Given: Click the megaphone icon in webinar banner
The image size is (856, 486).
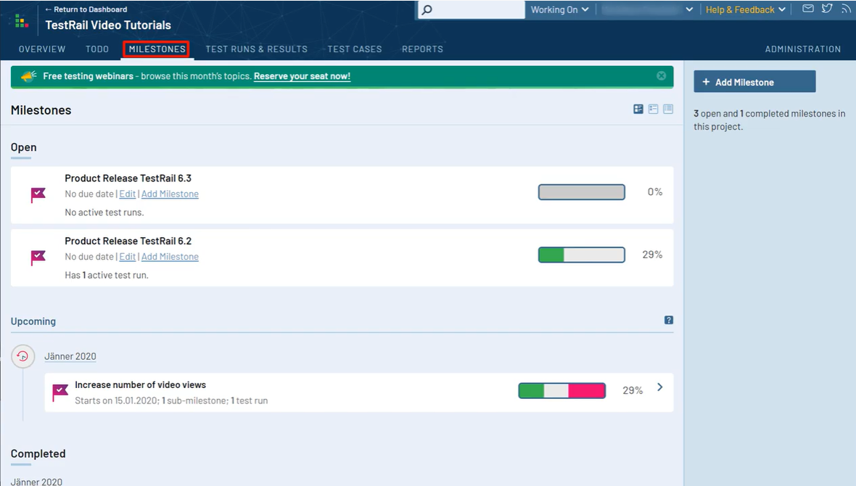Looking at the screenshot, I should tap(29, 76).
